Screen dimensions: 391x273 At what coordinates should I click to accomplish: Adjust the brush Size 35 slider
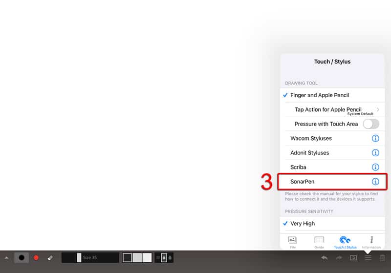coord(90,257)
